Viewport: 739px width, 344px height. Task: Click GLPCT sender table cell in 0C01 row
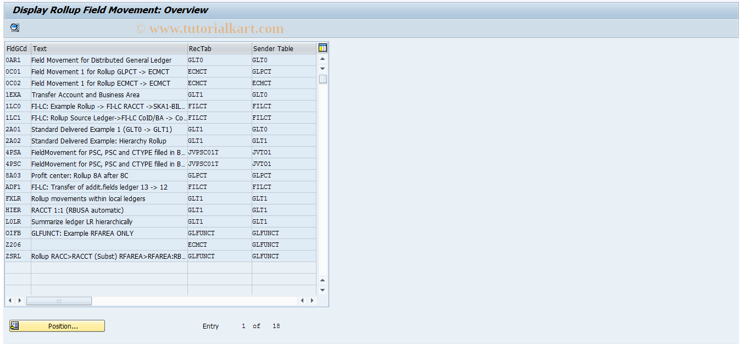[284, 71]
